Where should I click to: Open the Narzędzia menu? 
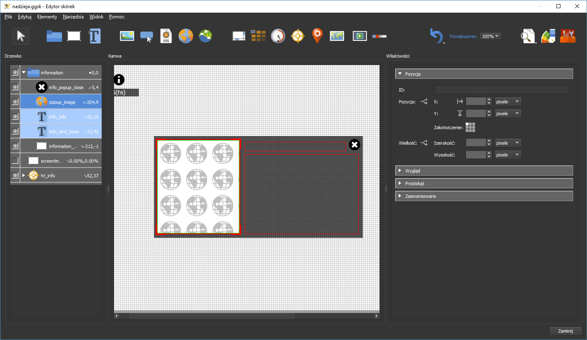coord(73,17)
